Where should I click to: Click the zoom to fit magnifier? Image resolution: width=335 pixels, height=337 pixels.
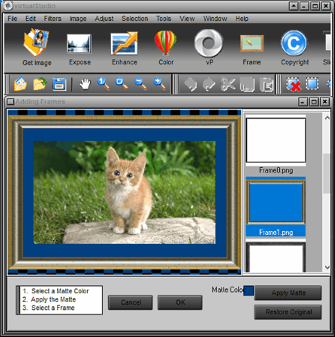pos(121,84)
